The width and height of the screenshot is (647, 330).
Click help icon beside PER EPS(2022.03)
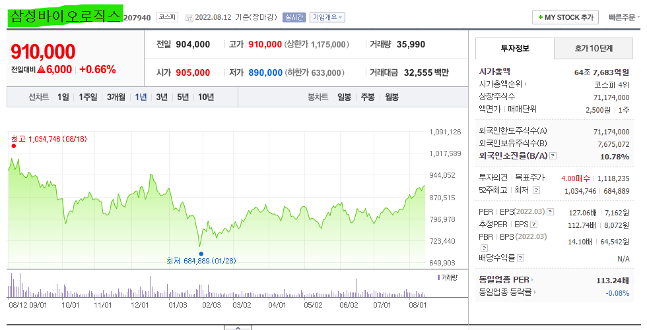[550, 212]
